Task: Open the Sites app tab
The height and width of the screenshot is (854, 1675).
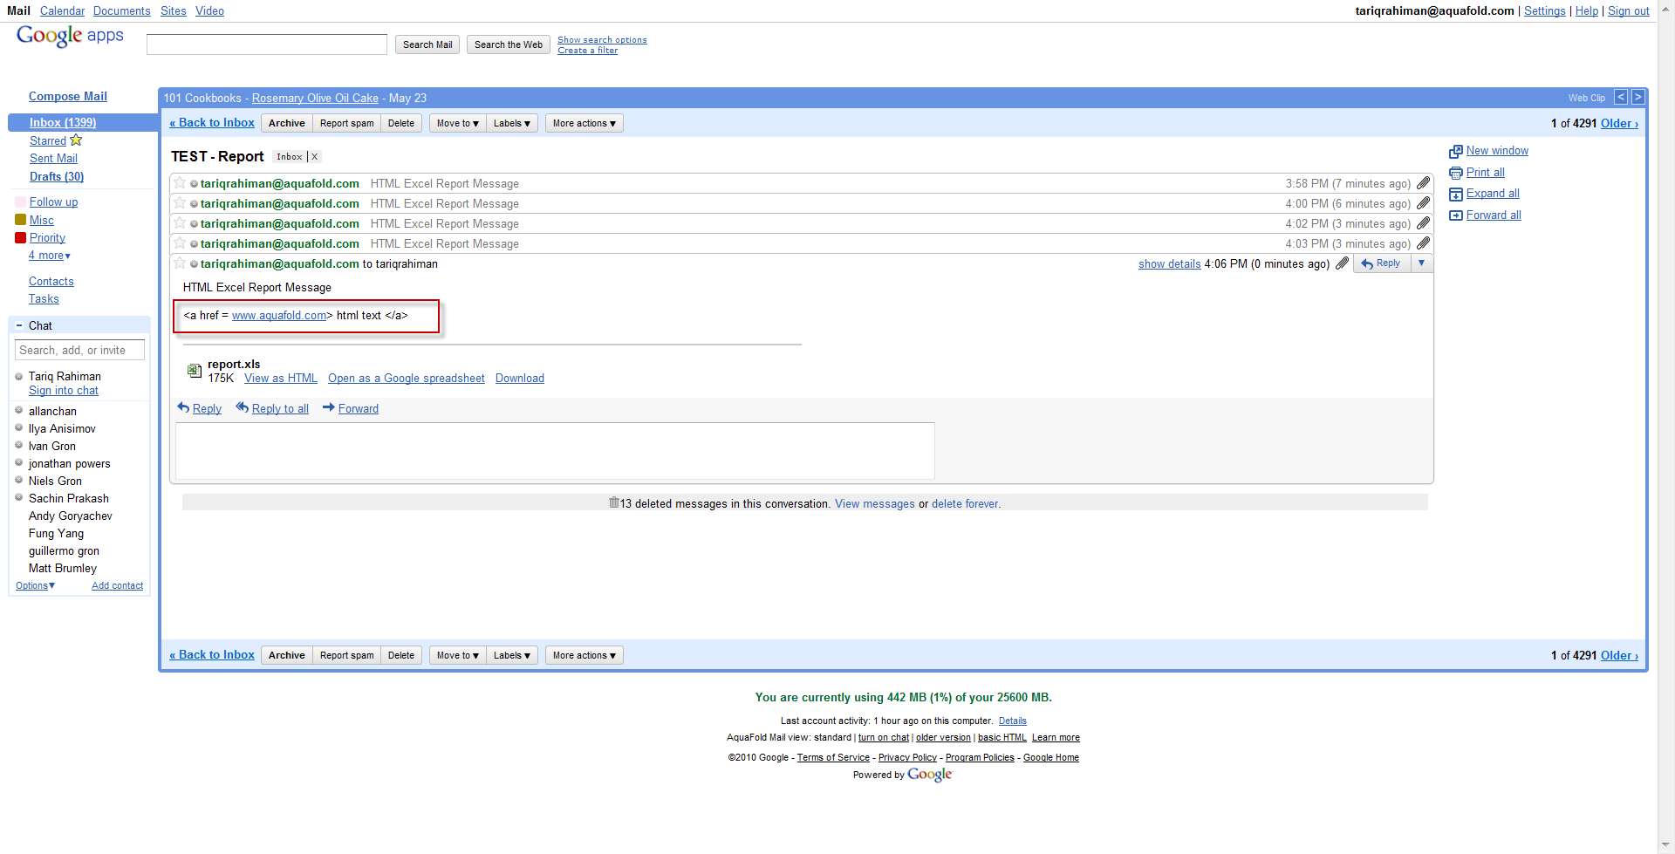Action: tap(174, 11)
